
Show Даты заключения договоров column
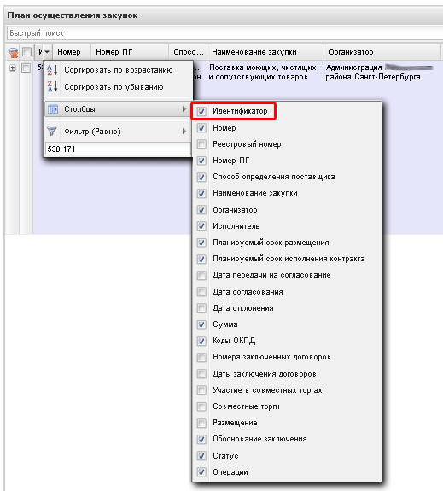pos(201,374)
